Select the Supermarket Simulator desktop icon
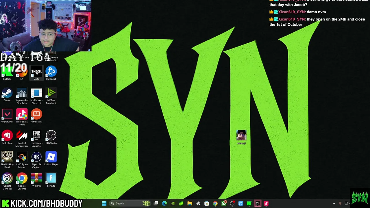Viewport: 370px width, 208px height. point(22,96)
